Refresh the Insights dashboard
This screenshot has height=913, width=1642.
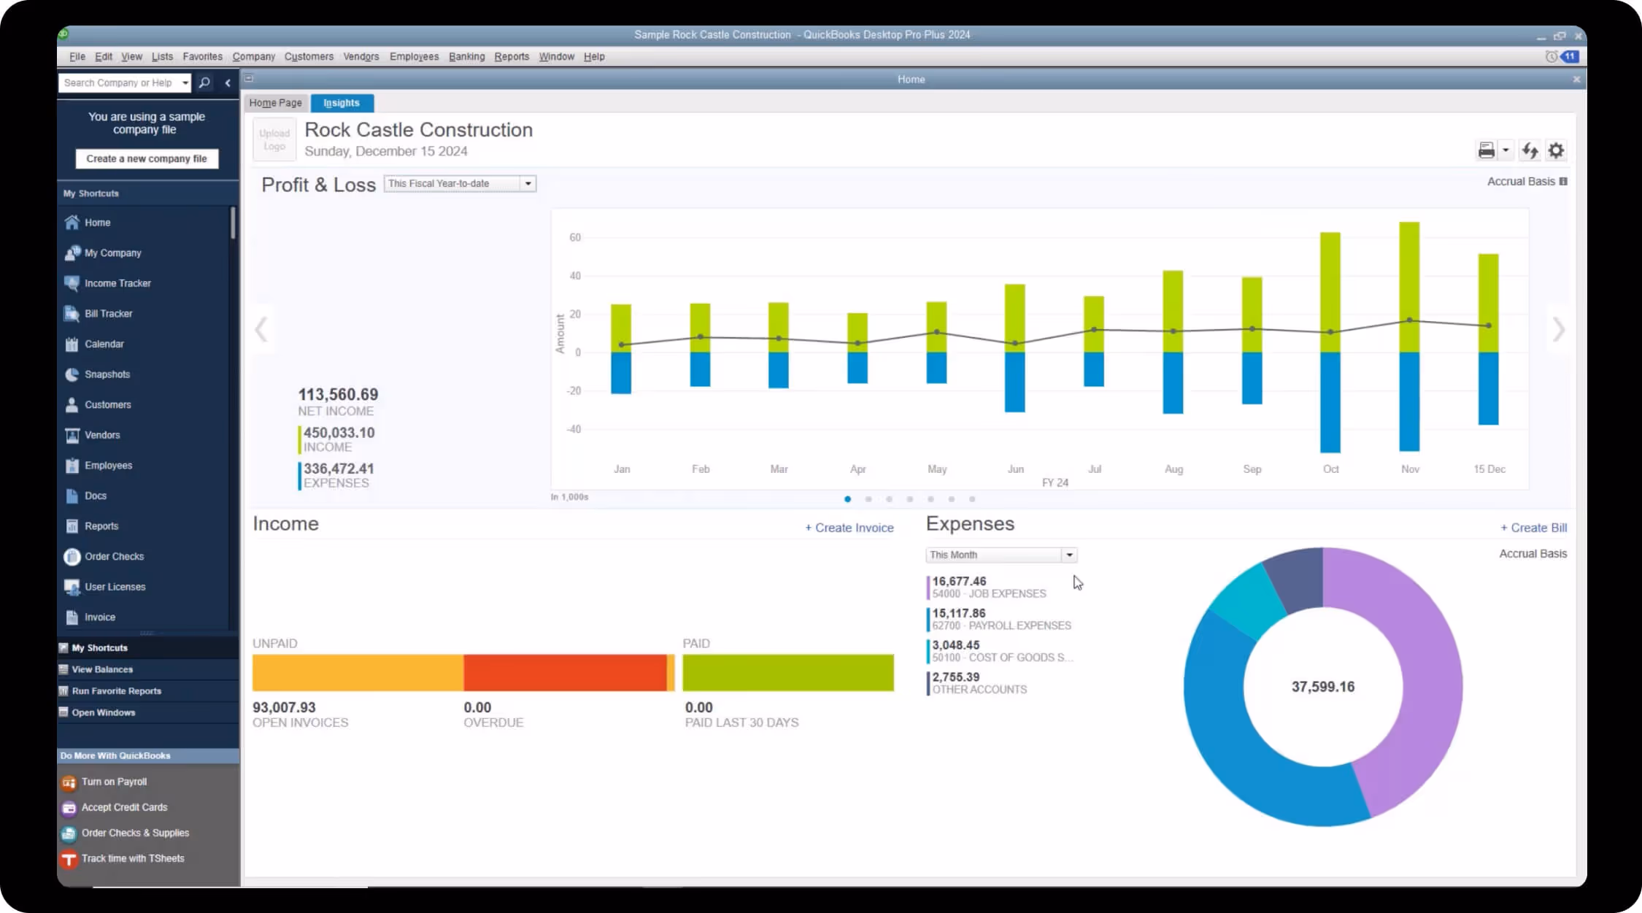pos(1530,150)
